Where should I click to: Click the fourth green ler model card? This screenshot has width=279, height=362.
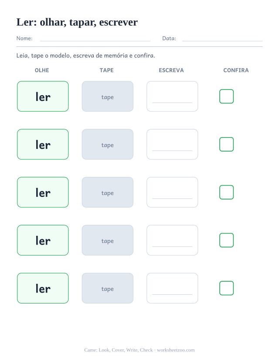click(x=43, y=240)
